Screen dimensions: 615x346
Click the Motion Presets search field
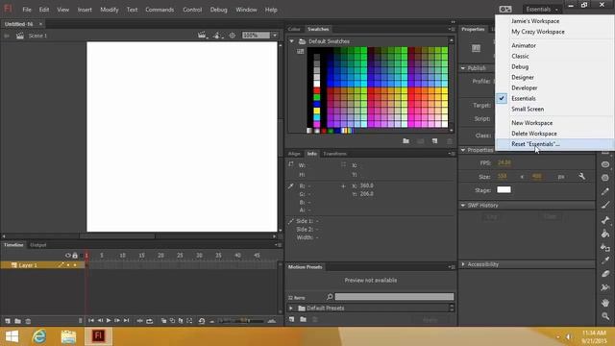394,297
